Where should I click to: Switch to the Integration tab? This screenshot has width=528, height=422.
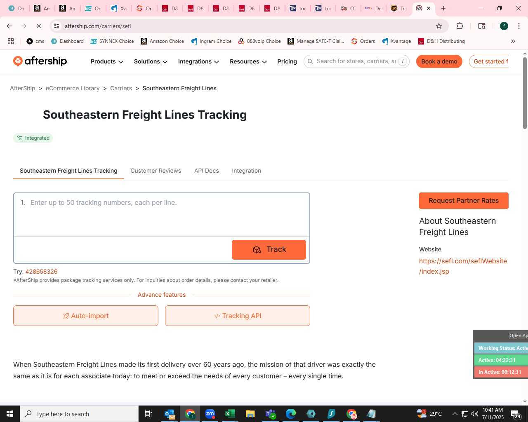click(246, 171)
